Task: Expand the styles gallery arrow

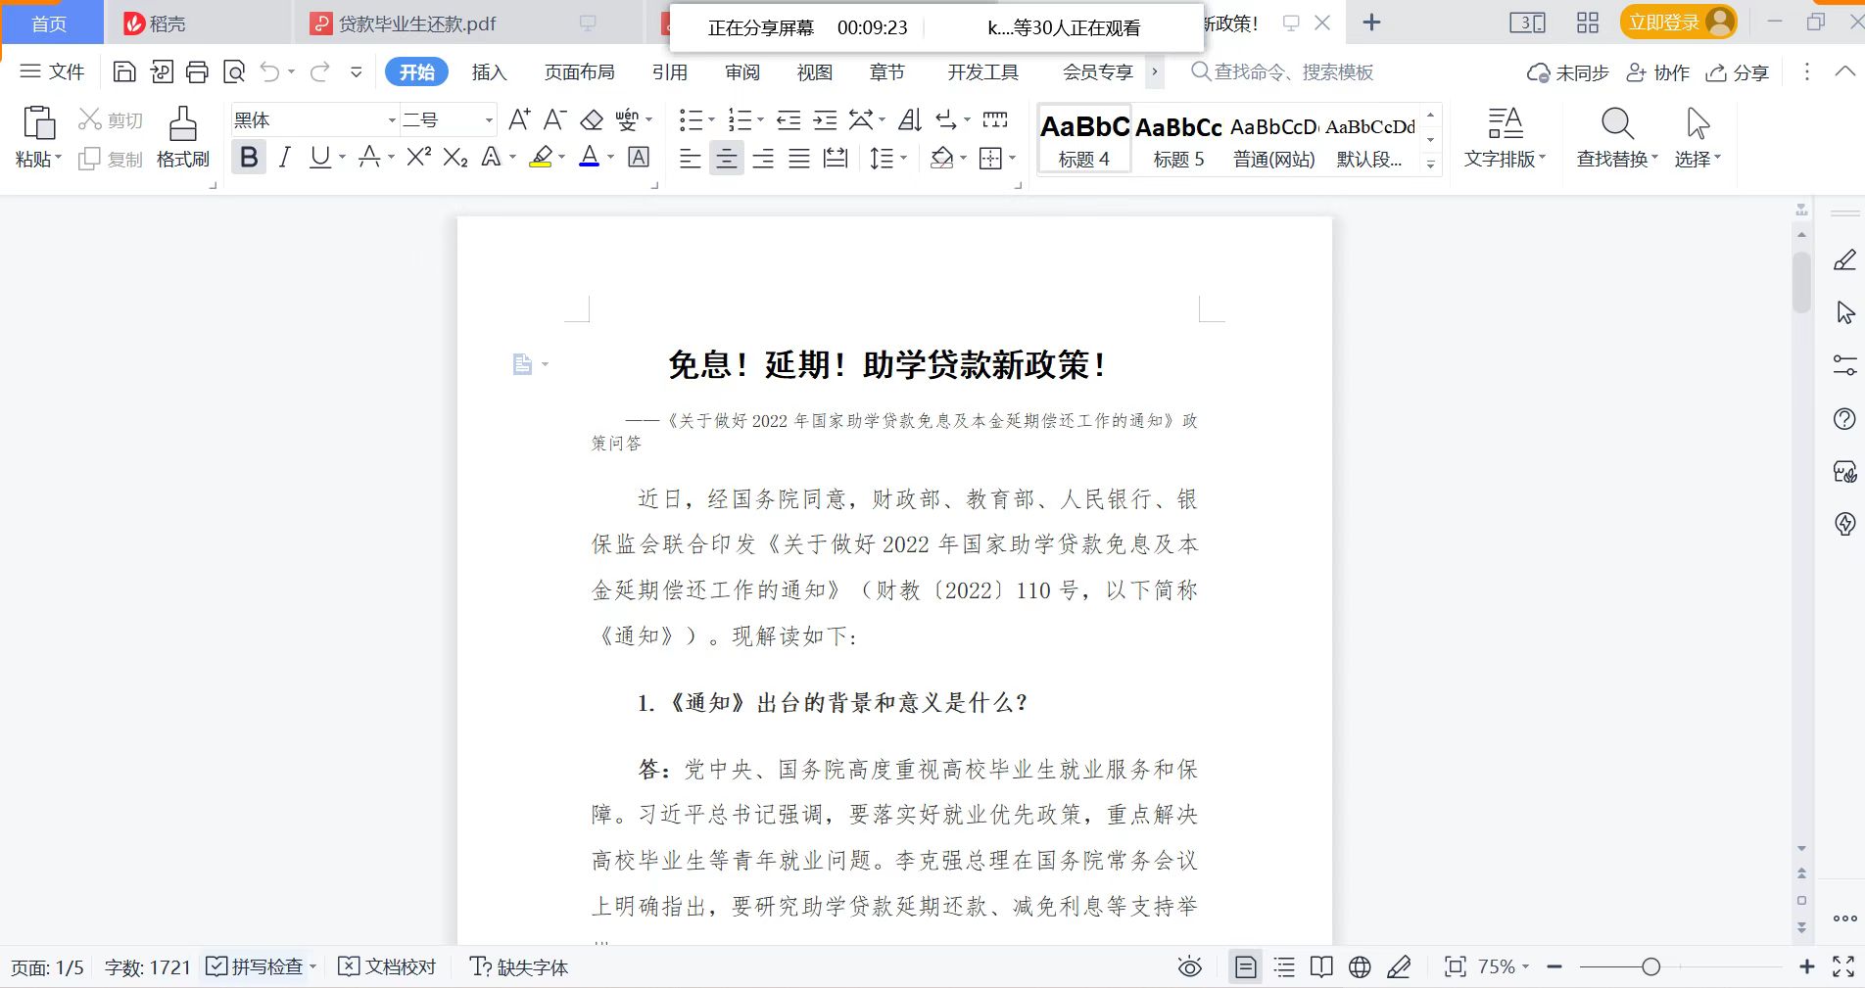Action: (x=1431, y=165)
